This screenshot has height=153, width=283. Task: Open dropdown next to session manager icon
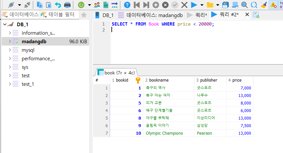click(x=19, y=5)
